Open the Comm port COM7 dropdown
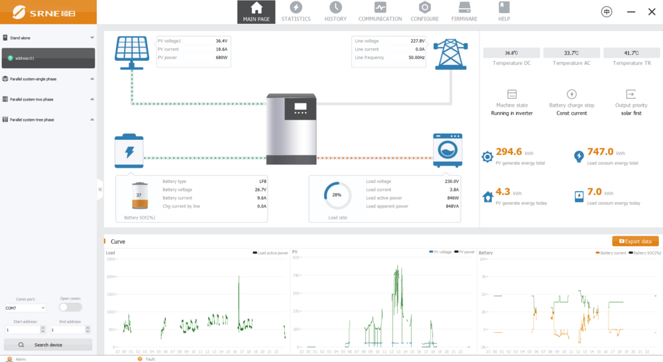The width and height of the screenshot is (663, 362). click(x=25, y=308)
